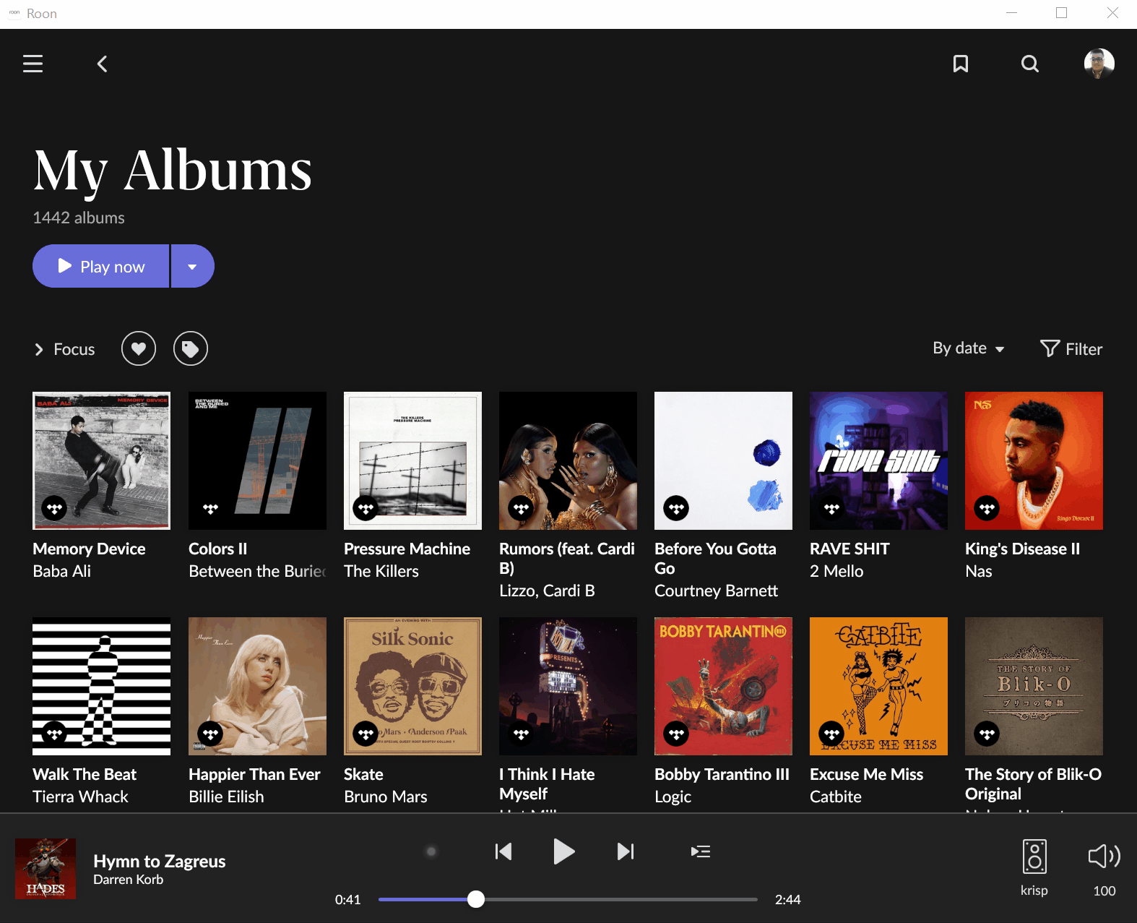The width and height of the screenshot is (1137, 923).
Task: Click TIDAL badge on Memory Device cover
Action: [54, 508]
